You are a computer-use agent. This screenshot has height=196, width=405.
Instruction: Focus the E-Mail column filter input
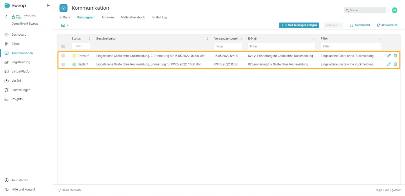(x=281, y=46)
